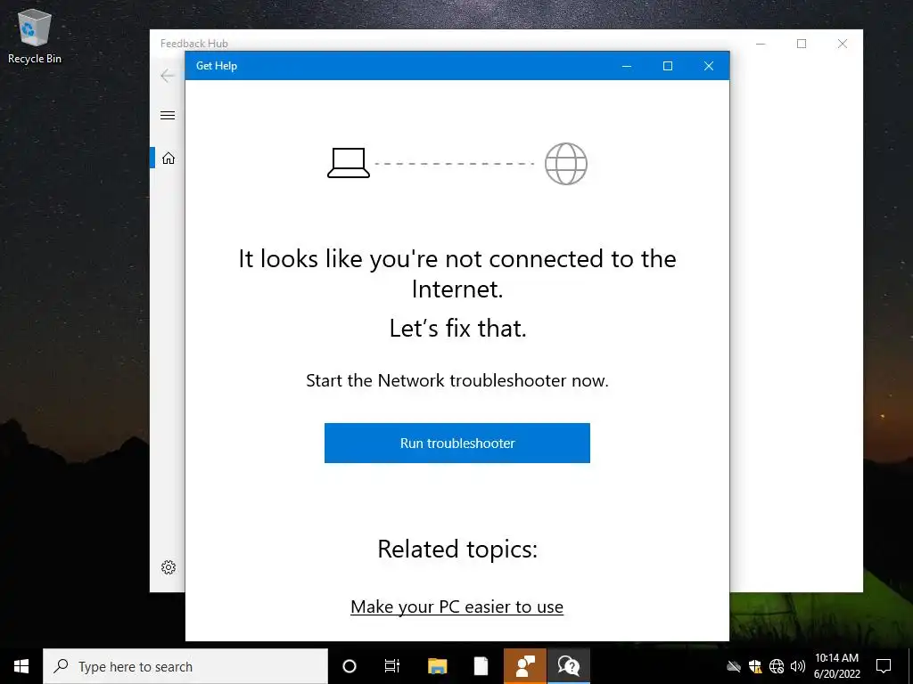Minimize the Get Help window
913x684 pixels.
[627, 66]
